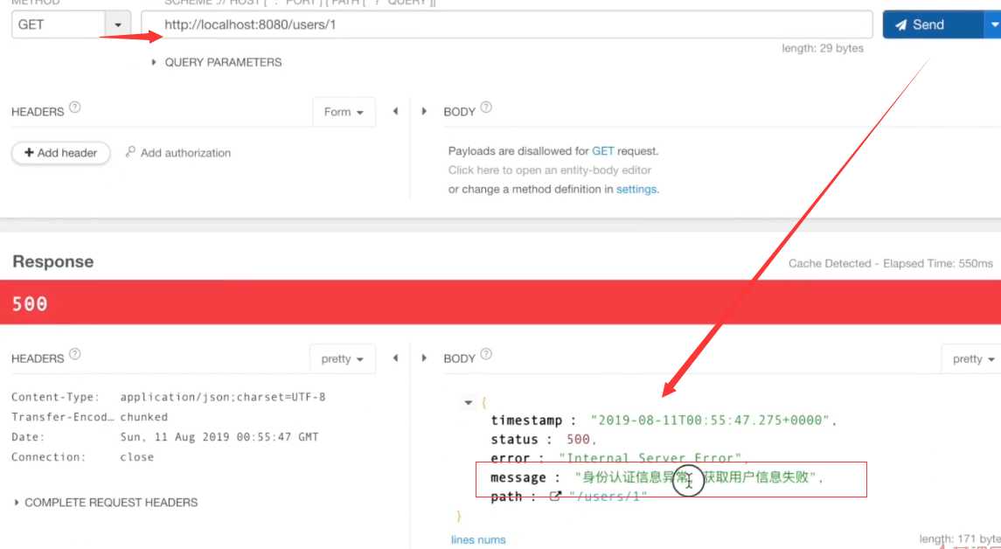Select the status value 500
1001x549 pixels.
tap(578, 439)
